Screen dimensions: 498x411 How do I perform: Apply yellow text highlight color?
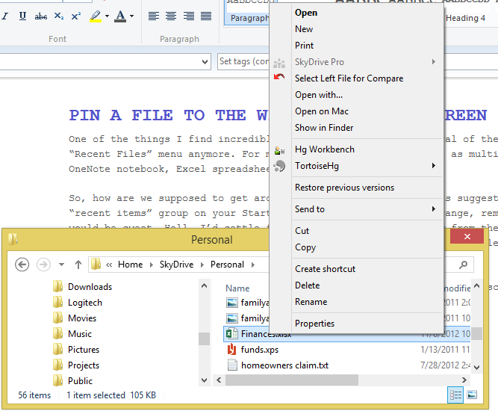click(96, 16)
